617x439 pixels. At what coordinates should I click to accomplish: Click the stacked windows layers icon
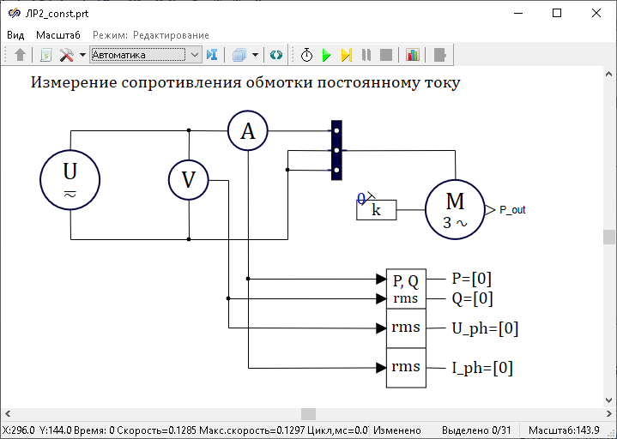pyautogui.click(x=239, y=55)
